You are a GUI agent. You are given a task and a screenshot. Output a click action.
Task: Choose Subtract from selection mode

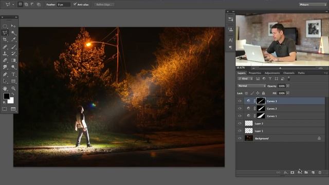(32, 4)
